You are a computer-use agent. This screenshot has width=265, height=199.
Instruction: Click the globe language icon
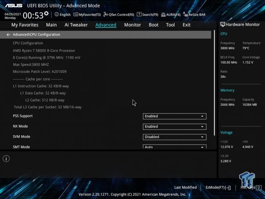[x=56, y=15]
